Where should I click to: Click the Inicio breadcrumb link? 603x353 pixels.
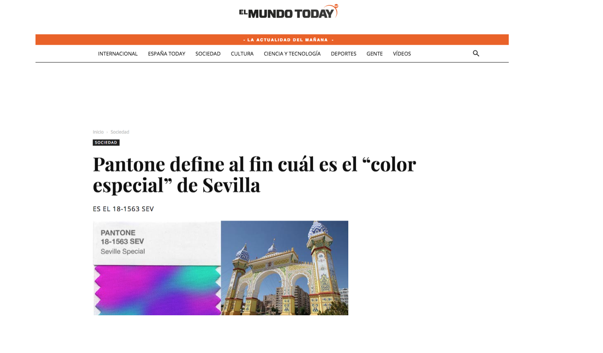coord(98,132)
